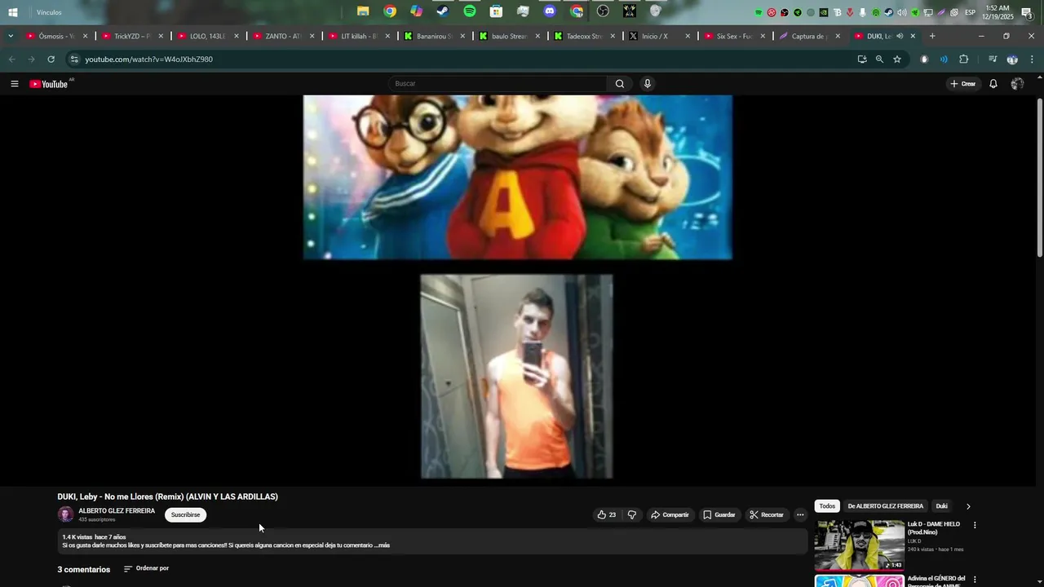The width and height of the screenshot is (1044, 587).
Task: Reload the page in Chrome
Action: tap(51, 60)
